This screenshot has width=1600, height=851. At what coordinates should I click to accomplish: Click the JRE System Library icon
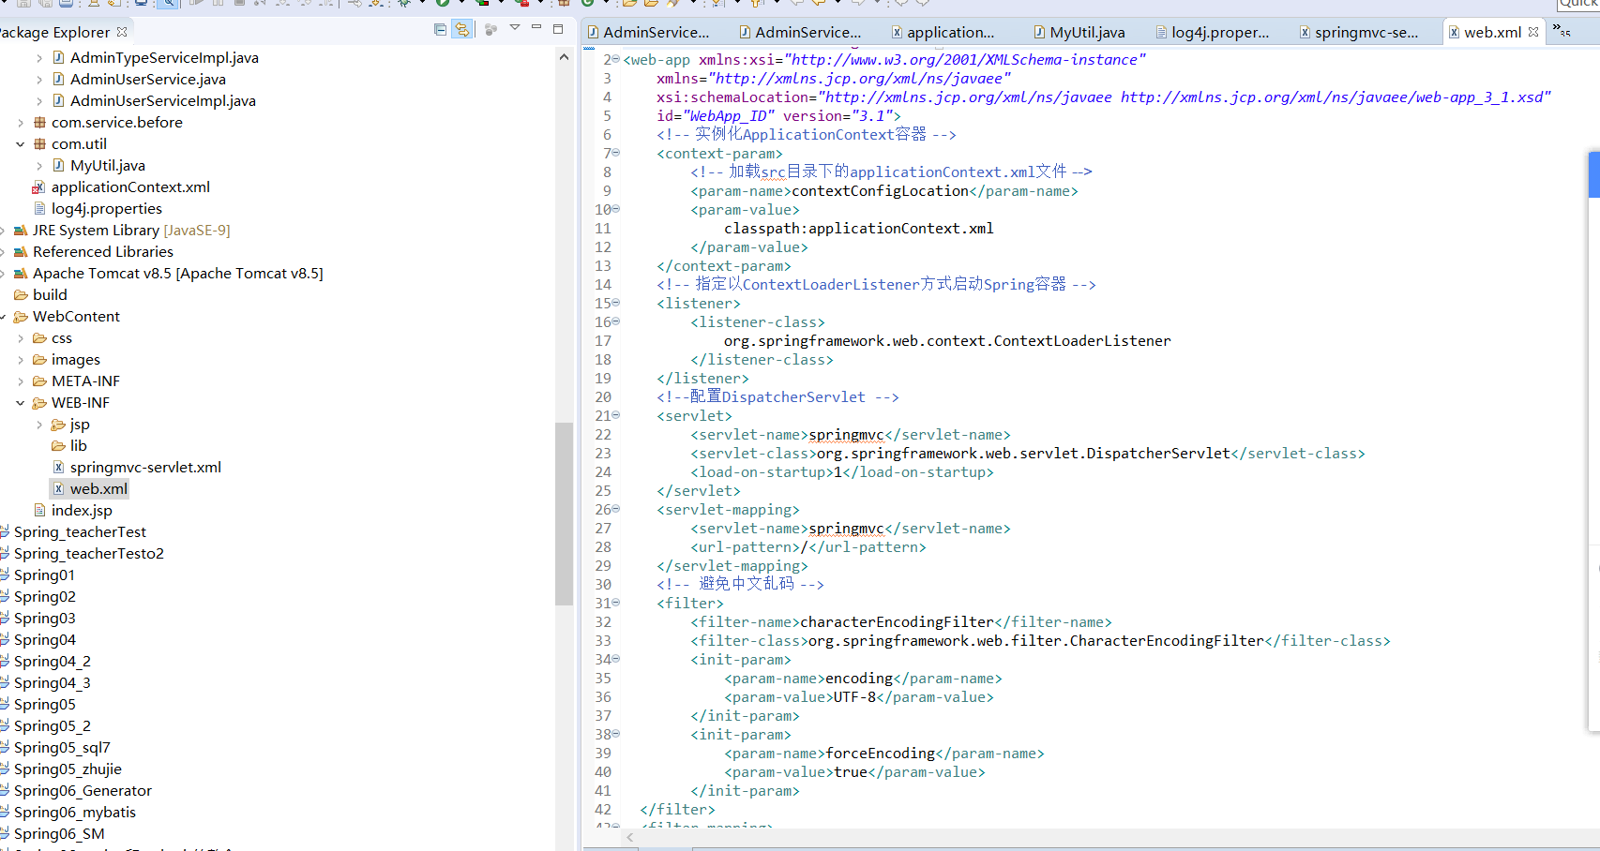tap(21, 231)
